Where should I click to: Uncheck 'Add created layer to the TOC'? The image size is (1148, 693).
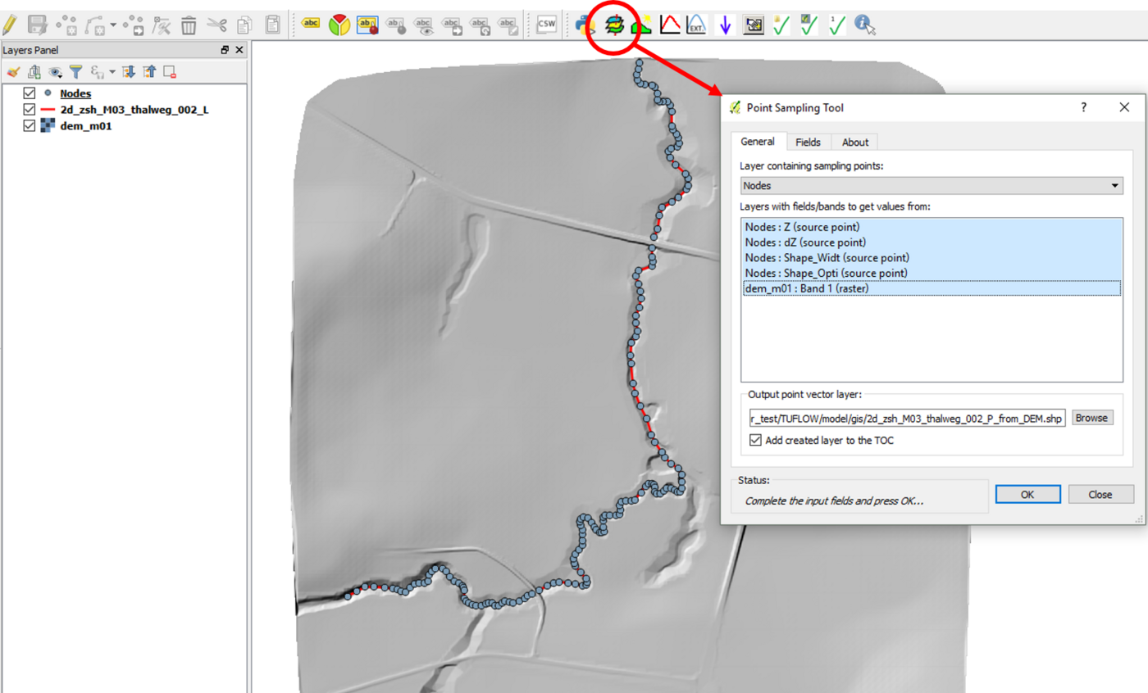click(755, 440)
